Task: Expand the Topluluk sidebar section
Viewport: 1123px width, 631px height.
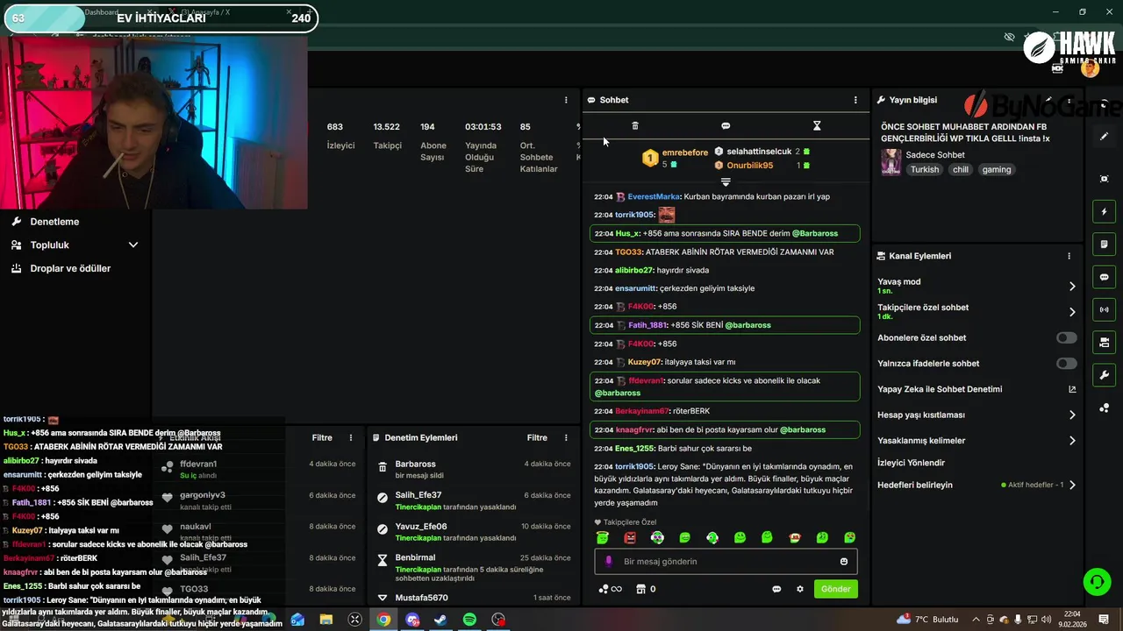Action: click(133, 245)
